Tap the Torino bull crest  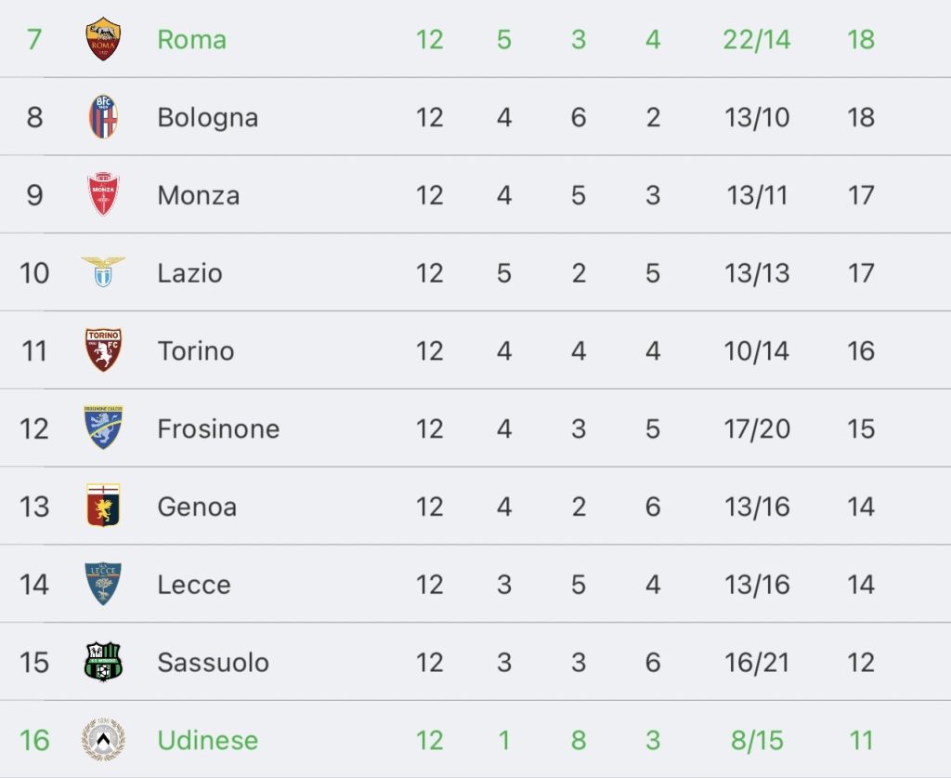(x=103, y=350)
